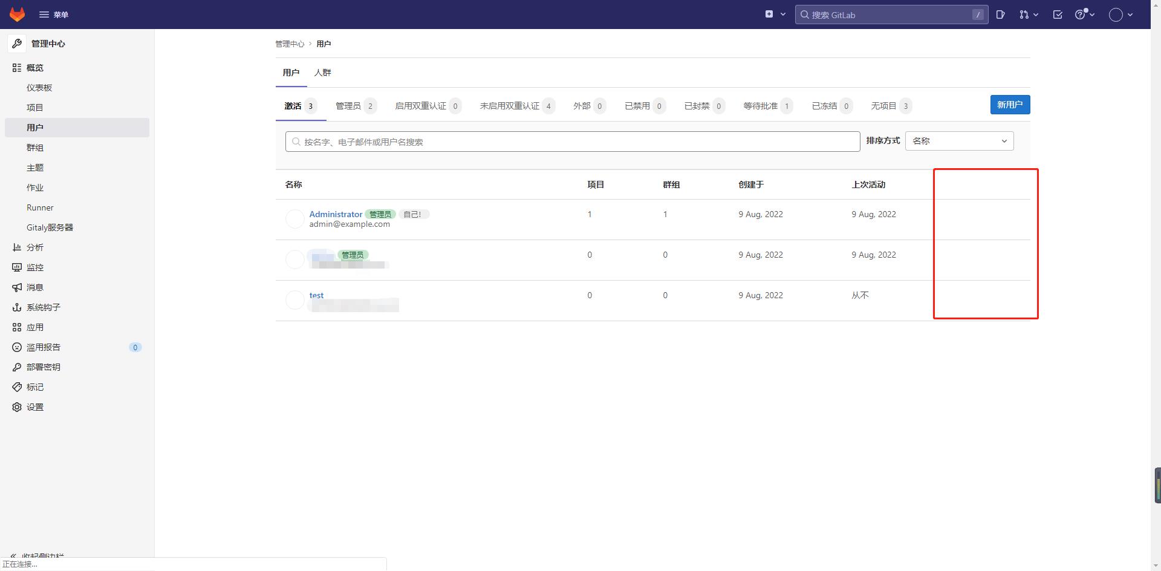Open 仪表板 in the sidebar
The image size is (1161, 571).
39,88
